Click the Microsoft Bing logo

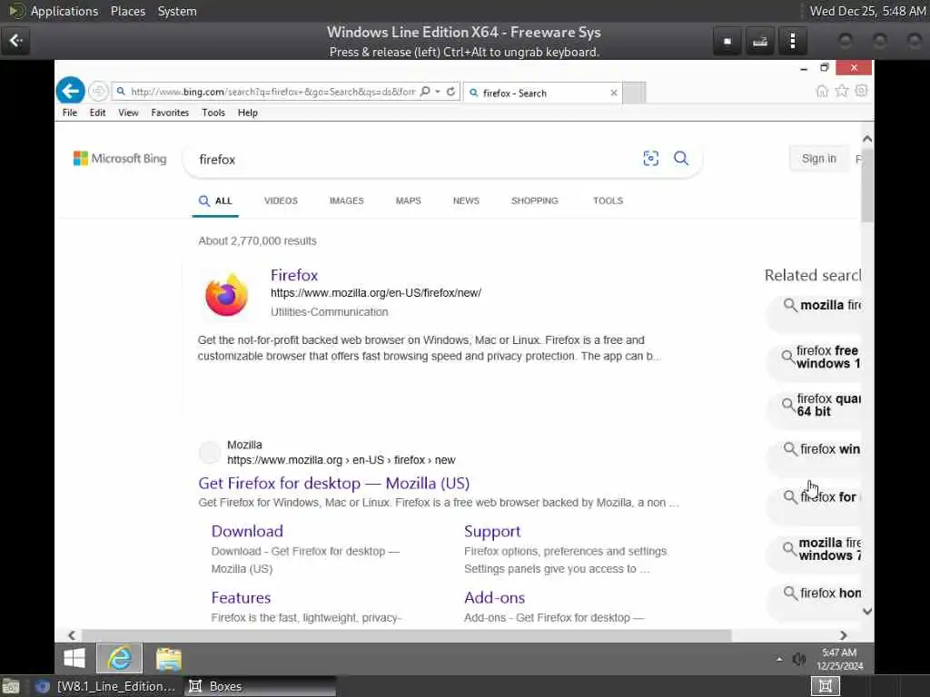tap(120, 159)
